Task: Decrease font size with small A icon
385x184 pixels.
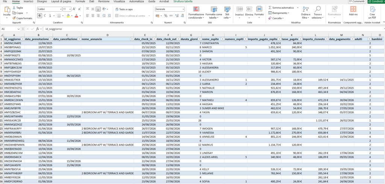Action: click(79, 9)
